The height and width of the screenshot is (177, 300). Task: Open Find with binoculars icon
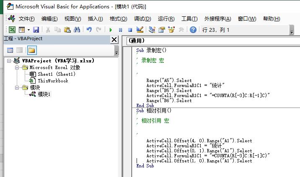click(x=77, y=30)
